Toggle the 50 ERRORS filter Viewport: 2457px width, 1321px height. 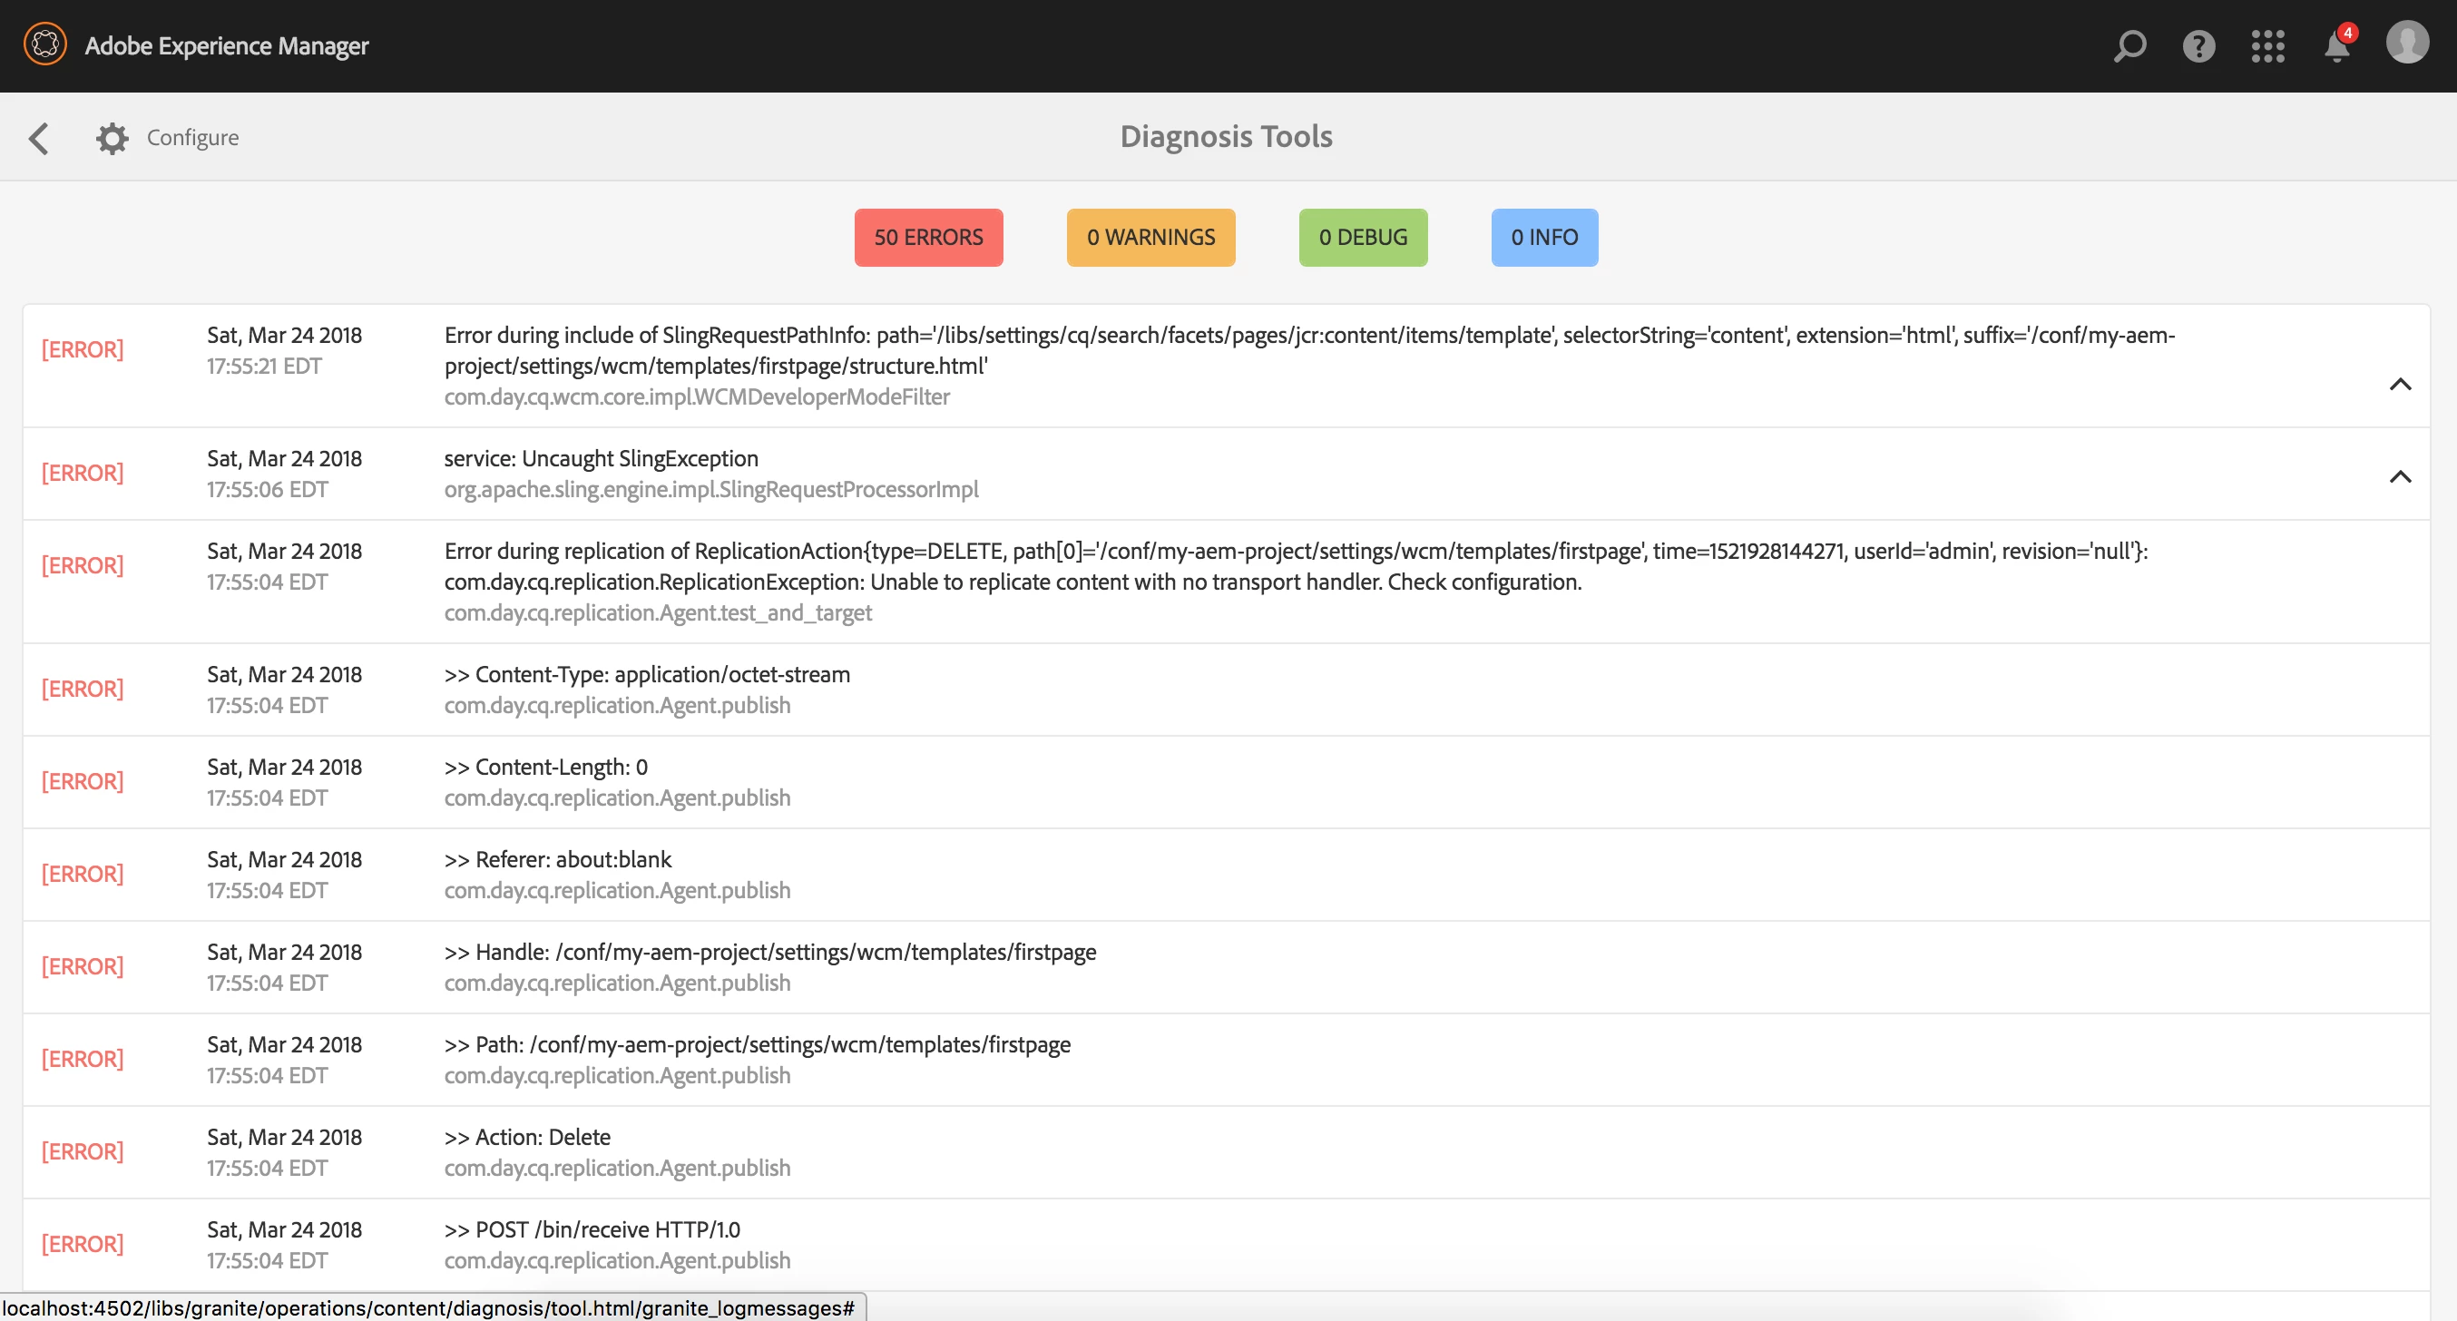click(x=927, y=238)
